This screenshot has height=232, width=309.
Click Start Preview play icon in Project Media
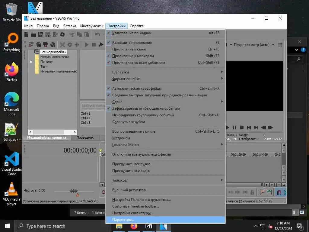(87, 45)
